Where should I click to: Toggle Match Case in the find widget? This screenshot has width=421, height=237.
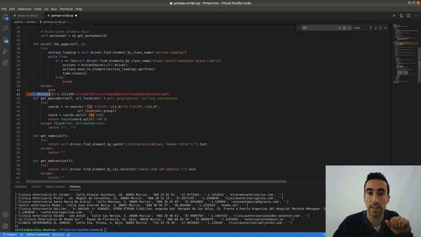[x=339, y=28]
